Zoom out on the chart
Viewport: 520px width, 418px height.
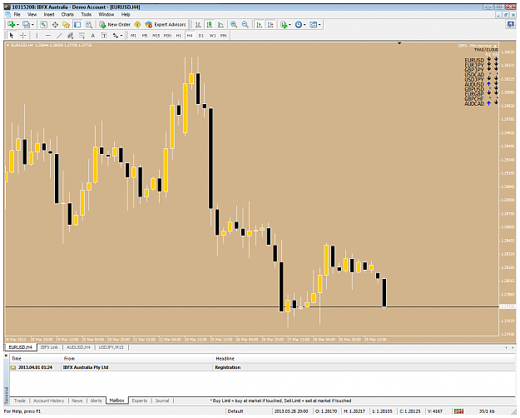coord(245,24)
